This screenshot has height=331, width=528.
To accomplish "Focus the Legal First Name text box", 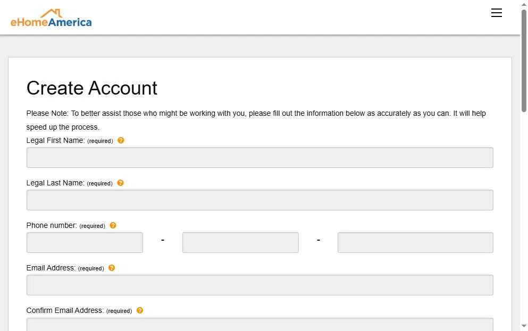I will tap(259, 158).
